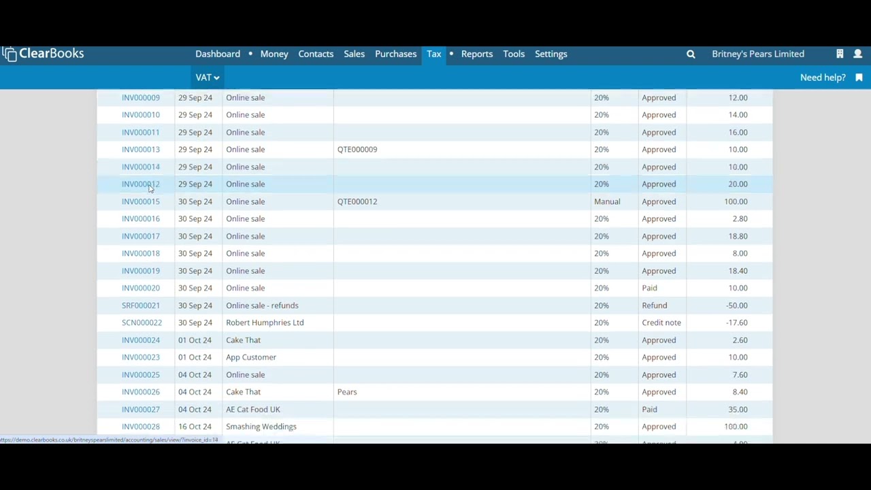Open invoice INV000019
Screen dimensions: 871x490
coord(141,271)
